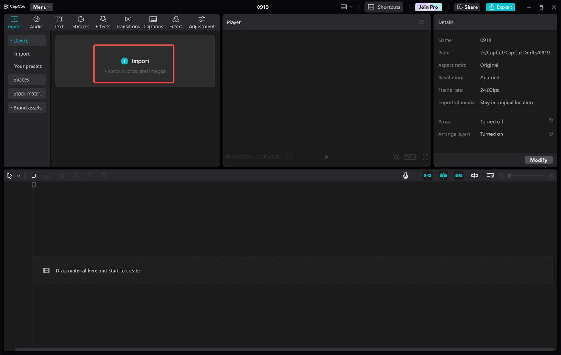Select the undo icon in the timeline toolbar
Image resolution: width=561 pixels, height=355 pixels.
point(33,175)
